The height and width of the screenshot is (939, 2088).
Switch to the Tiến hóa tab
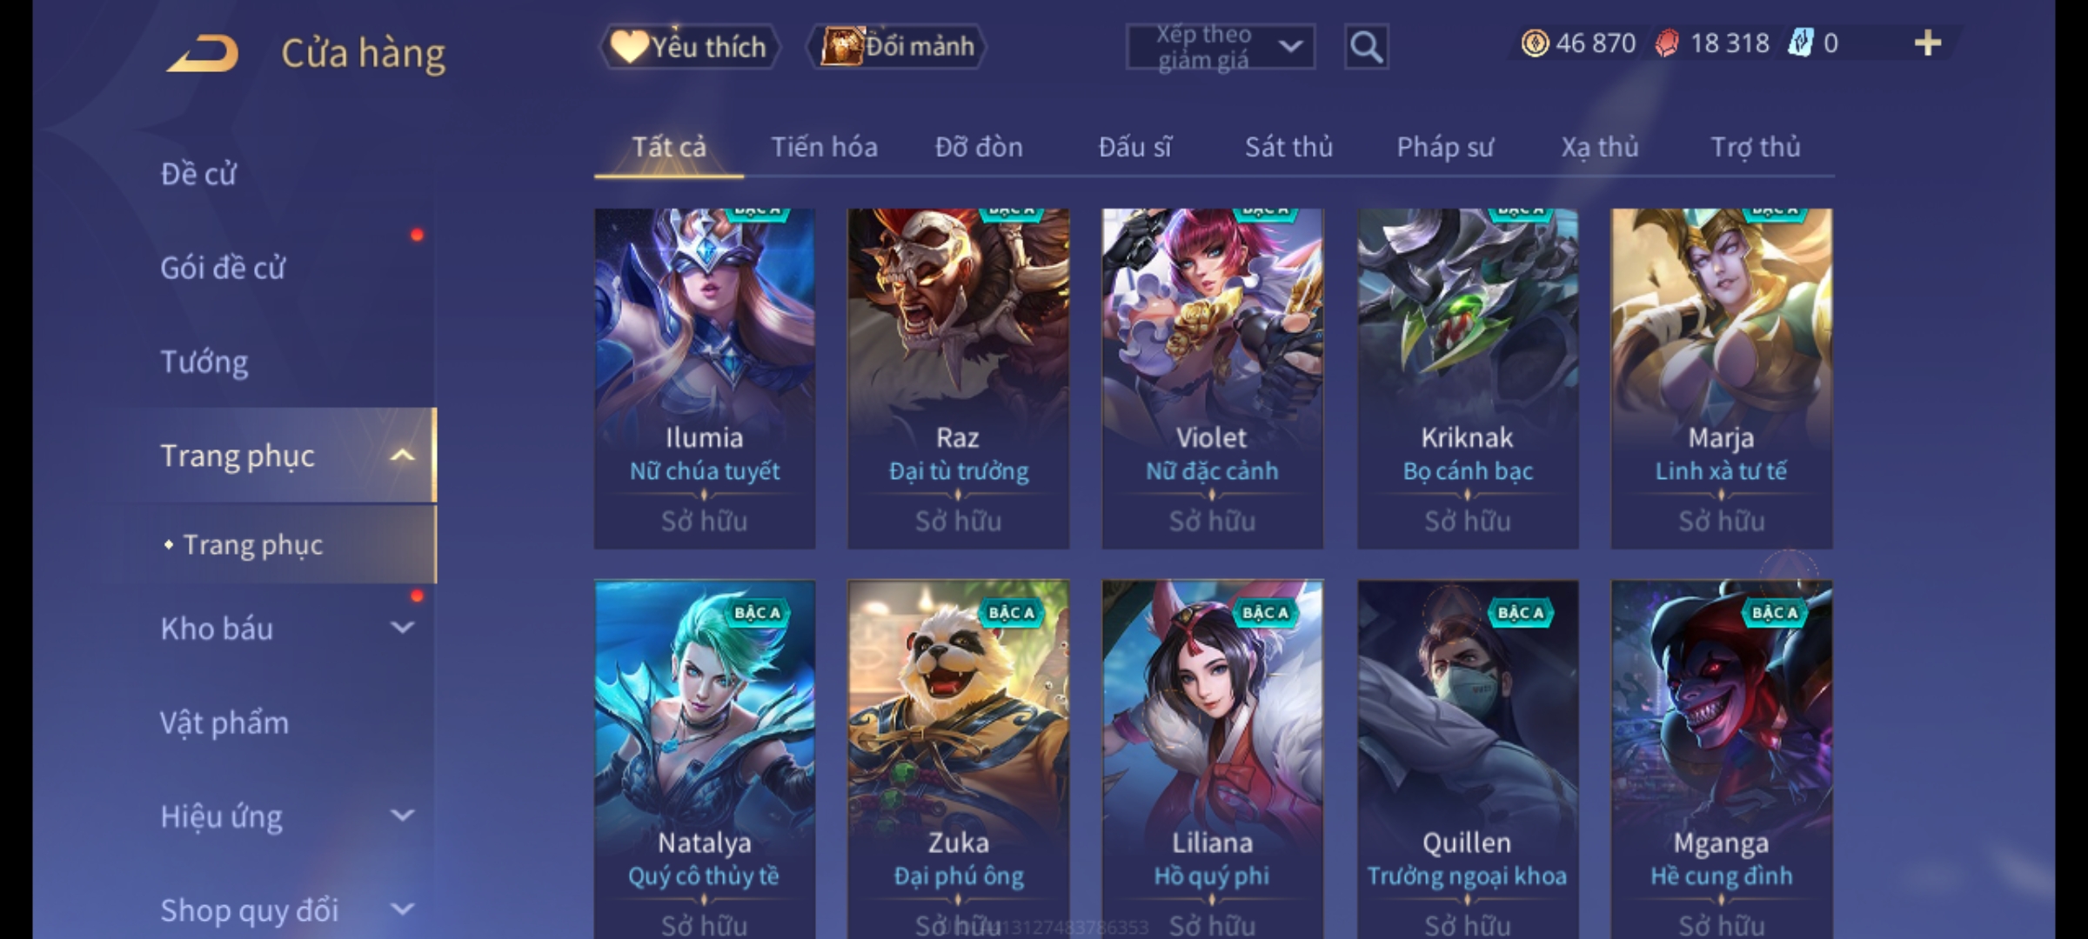pyautogui.click(x=824, y=147)
